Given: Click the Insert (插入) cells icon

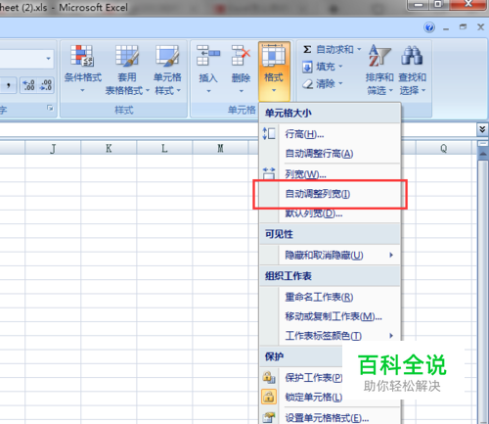Looking at the screenshot, I should tap(208, 56).
